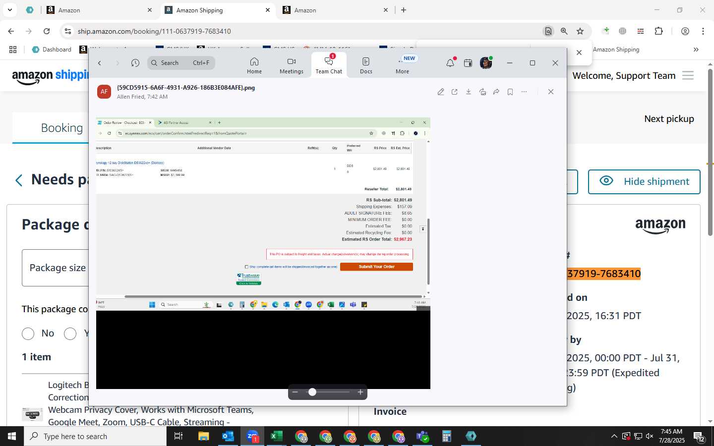Download the shared PNG image

pos(469,92)
